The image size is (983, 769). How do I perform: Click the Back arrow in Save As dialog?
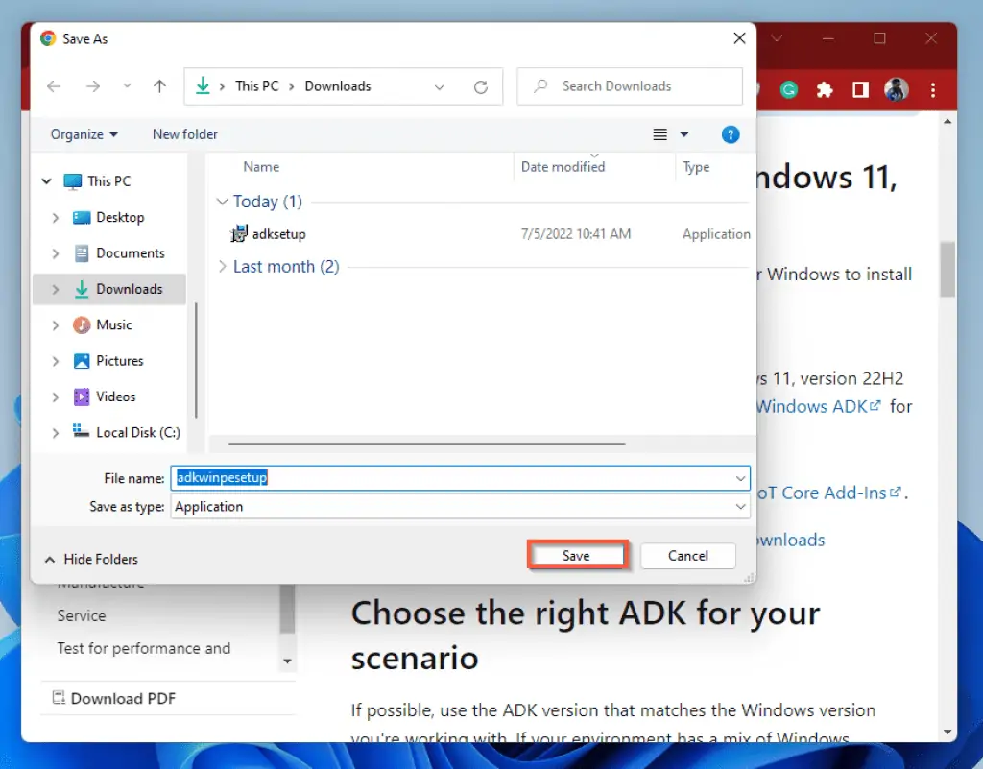[x=54, y=86]
